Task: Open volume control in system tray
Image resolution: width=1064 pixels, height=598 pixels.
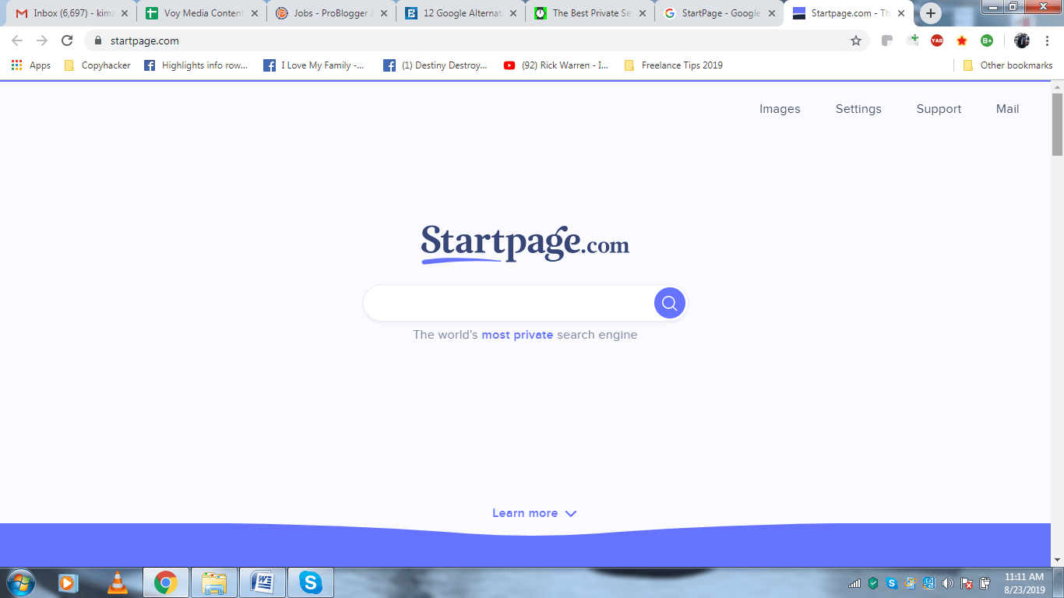Action: coord(947,583)
